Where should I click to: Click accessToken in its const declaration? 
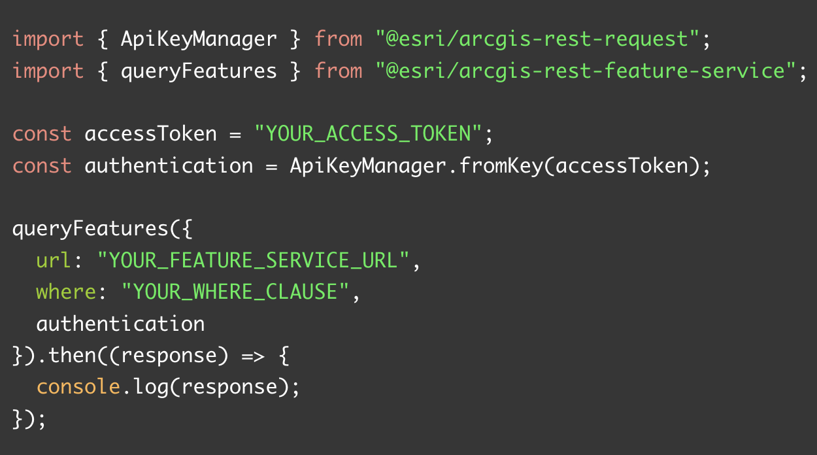pos(150,134)
